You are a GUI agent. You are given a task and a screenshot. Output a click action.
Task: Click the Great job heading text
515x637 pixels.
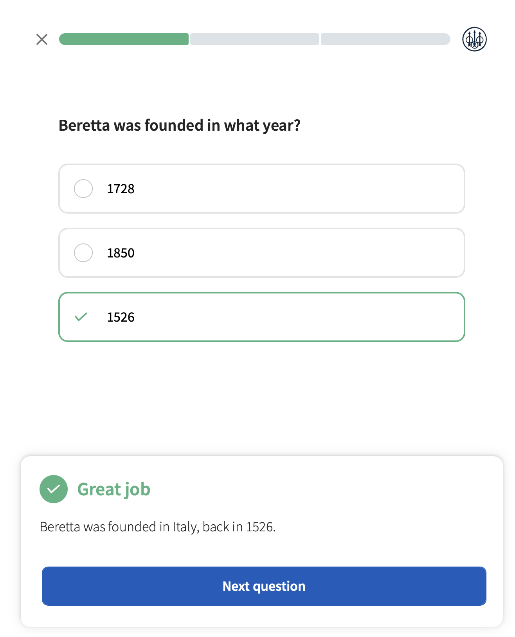(x=114, y=489)
